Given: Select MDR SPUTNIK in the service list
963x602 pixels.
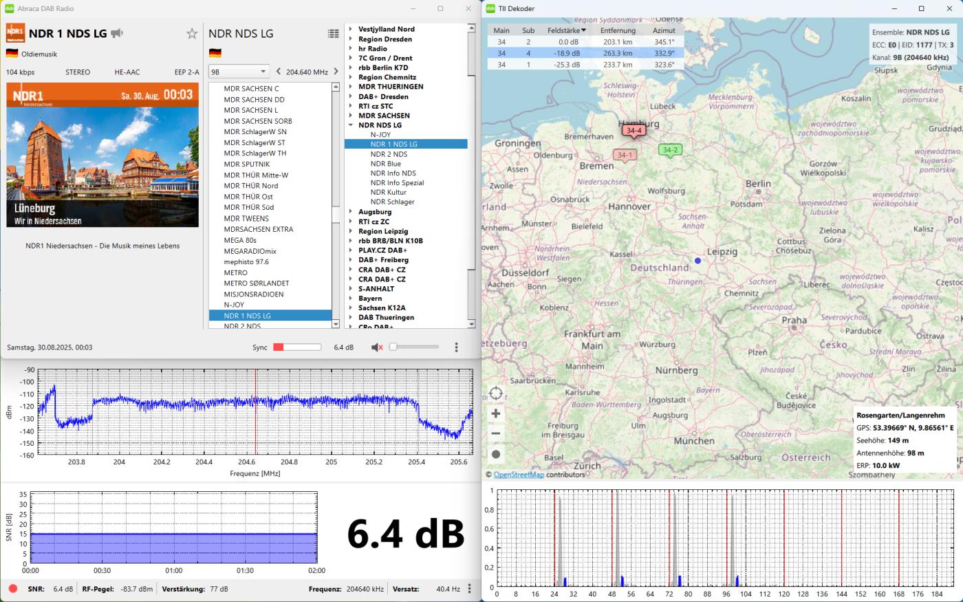Looking at the screenshot, I should click(270, 164).
